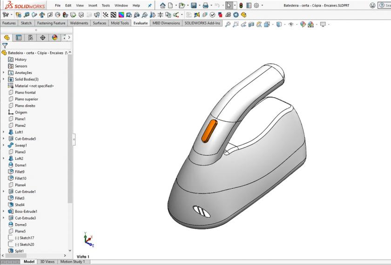Select Plano frontal in feature tree
391x265 pixels.
tap(25, 93)
